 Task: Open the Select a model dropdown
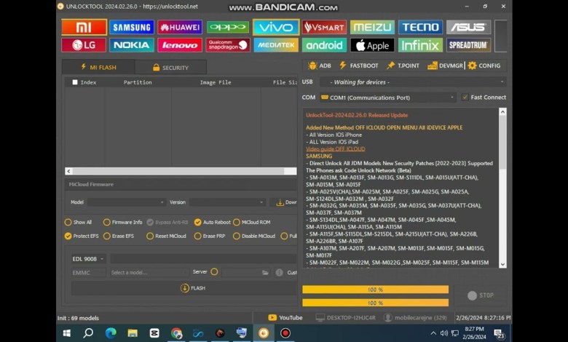(149, 273)
